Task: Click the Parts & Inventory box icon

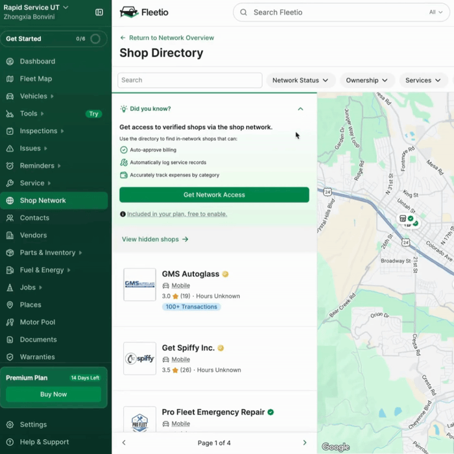Action: tap(10, 252)
